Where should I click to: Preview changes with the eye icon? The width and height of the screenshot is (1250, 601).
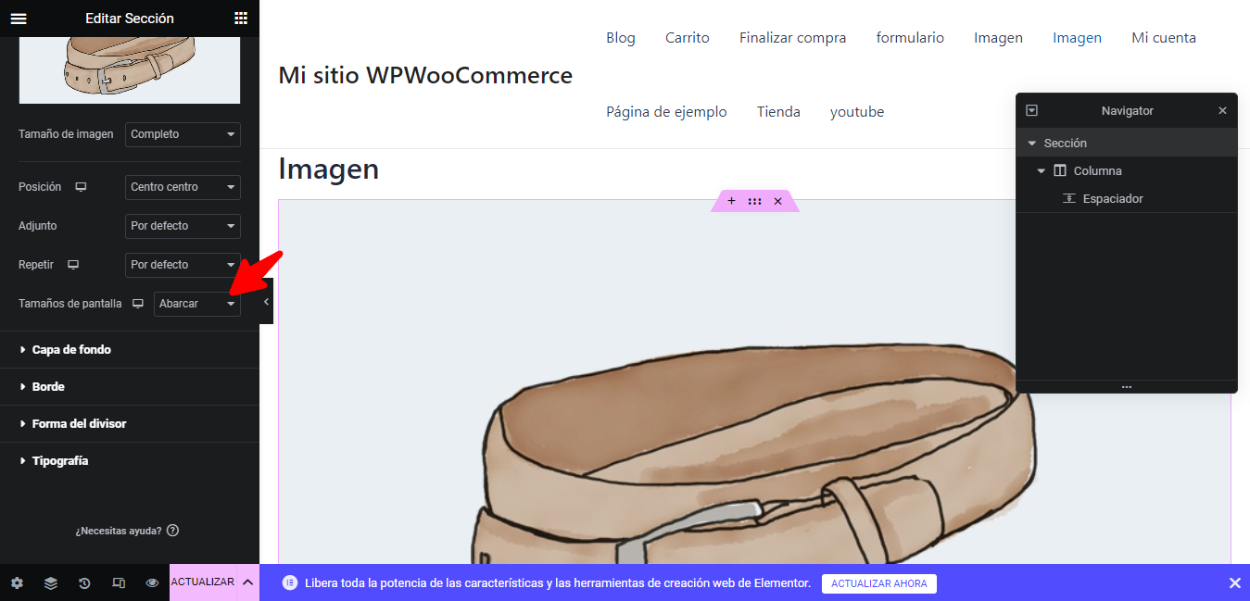coord(152,583)
